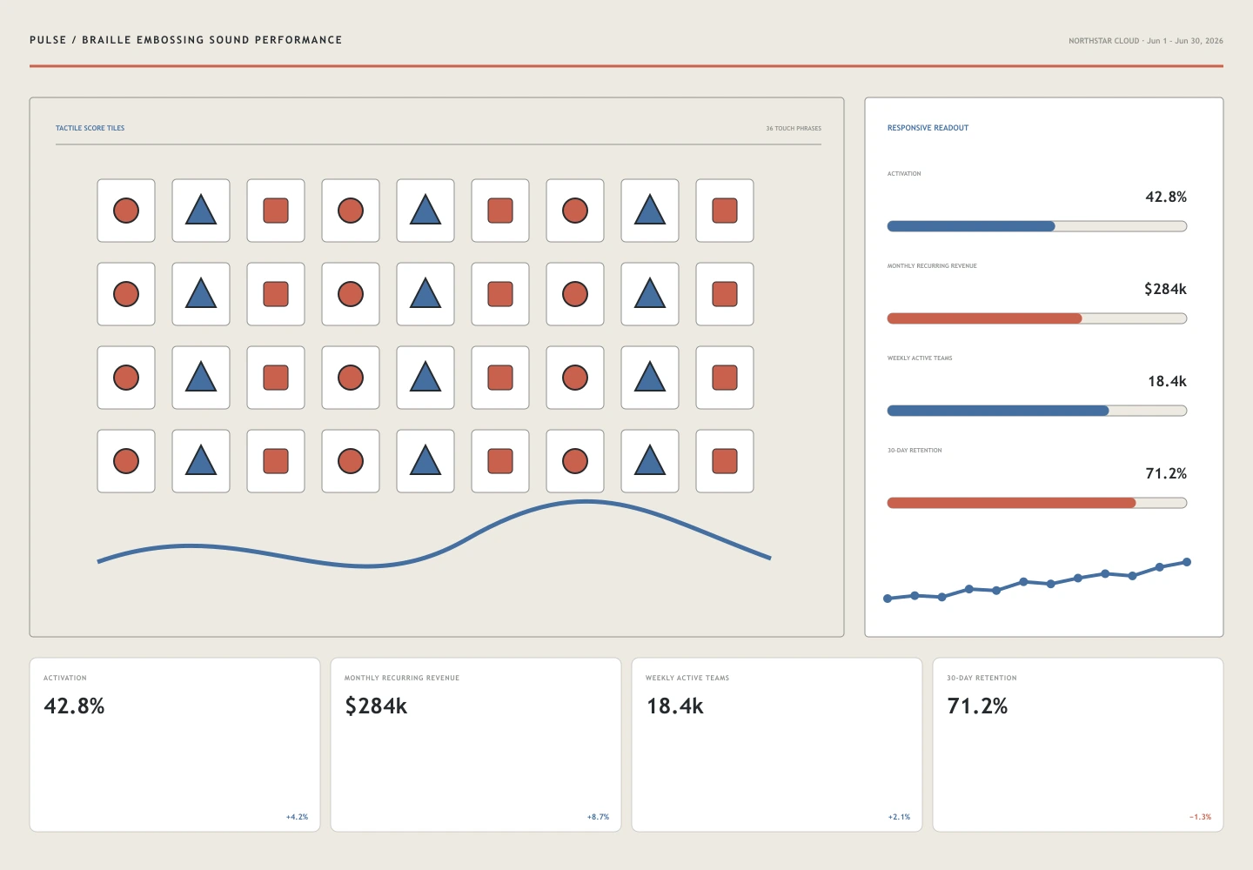This screenshot has width=1253, height=870.
Task: Click the middle triangle tile in the bottom row
Action: (425, 461)
